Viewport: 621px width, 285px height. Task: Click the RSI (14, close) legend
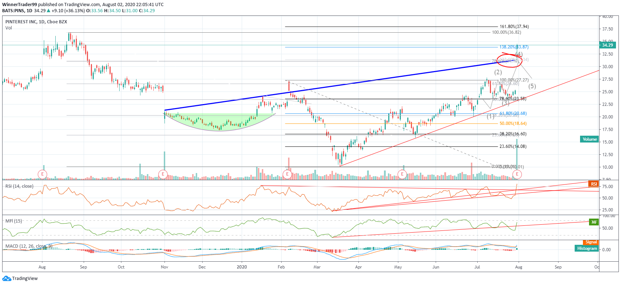19,186
